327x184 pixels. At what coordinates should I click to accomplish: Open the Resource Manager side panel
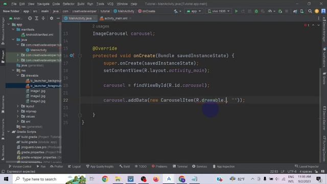pos(3,31)
